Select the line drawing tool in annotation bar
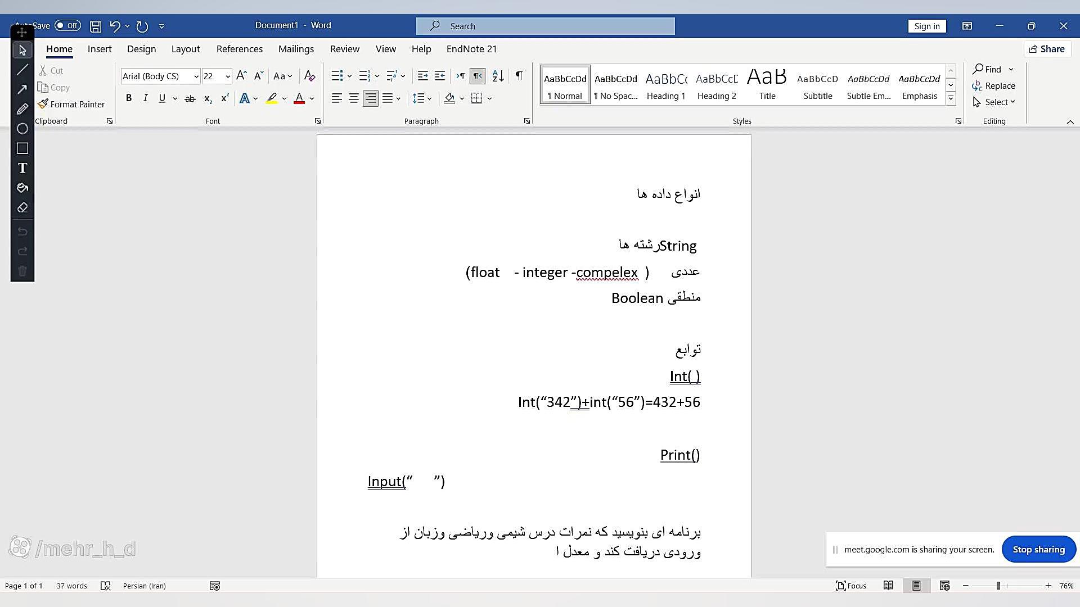Image resolution: width=1080 pixels, height=607 pixels. click(22, 70)
